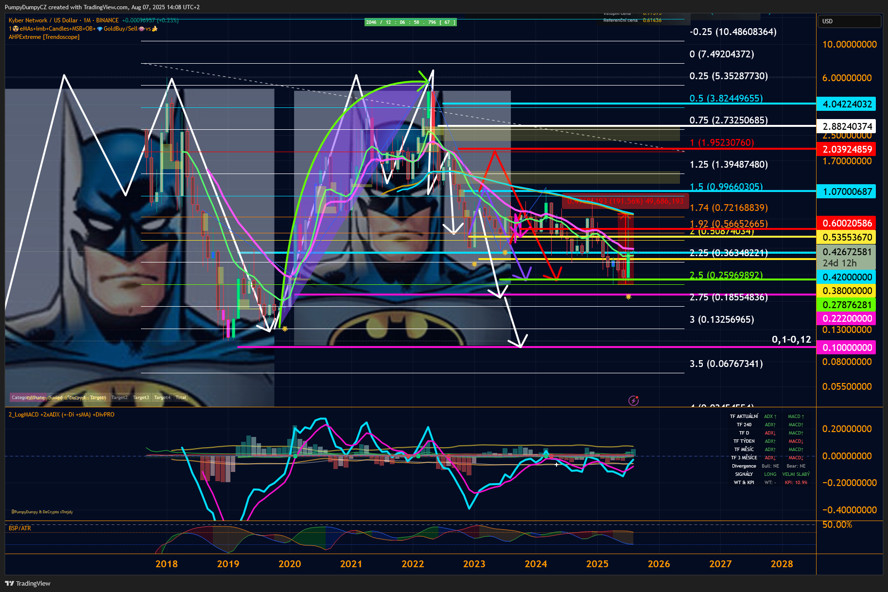Screen dimensions: 888x592
Task: Click the TF AKTUÁLNÍ row label
Action: click(x=744, y=417)
